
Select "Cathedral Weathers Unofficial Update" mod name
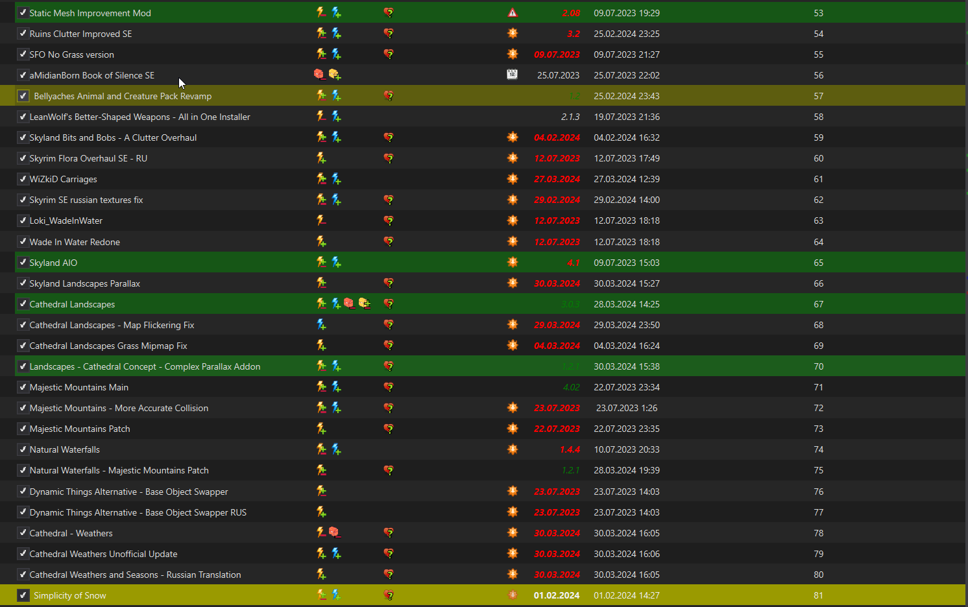103,554
